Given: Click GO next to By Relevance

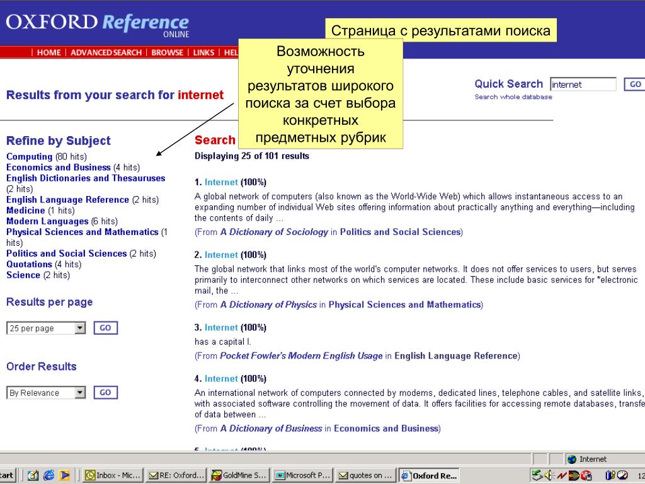Looking at the screenshot, I should tap(105, 393).
